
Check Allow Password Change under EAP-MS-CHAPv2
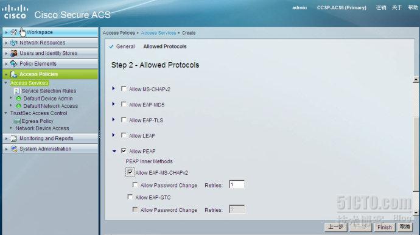click(135, 185)
